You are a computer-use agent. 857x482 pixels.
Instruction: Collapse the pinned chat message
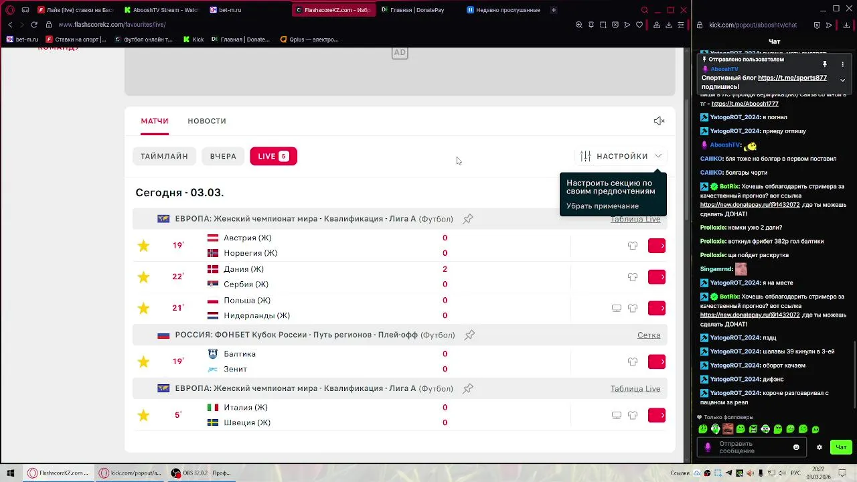point(843,80)
